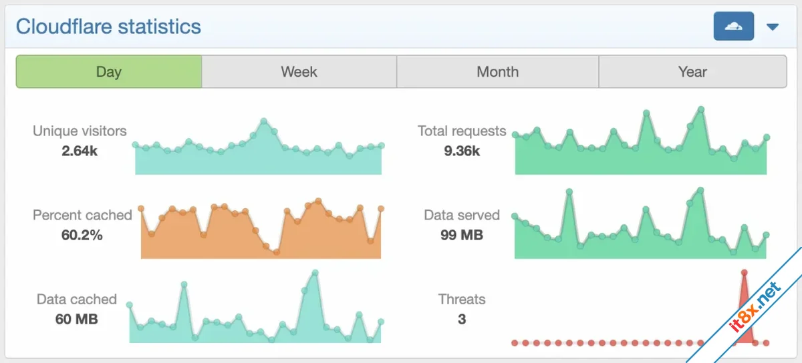Open the Year statistics tab
The width and height of the screenshot is (802, 363).
coord(692,71)
